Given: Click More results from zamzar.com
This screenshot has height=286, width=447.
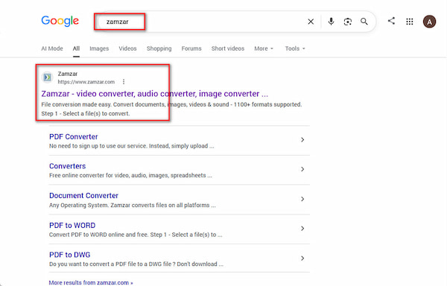Looking at the screenshot, I should pyautogui.click(x=91, y=282).
